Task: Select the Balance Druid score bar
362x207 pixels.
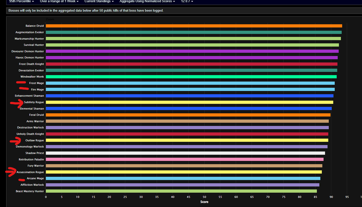Action: coord(194,26)
